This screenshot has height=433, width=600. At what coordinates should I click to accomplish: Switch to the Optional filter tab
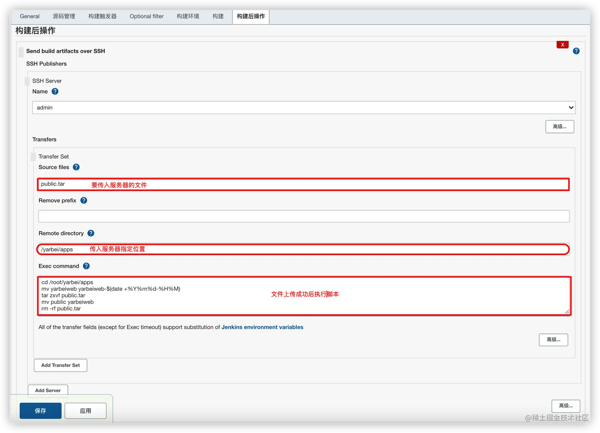146,16
